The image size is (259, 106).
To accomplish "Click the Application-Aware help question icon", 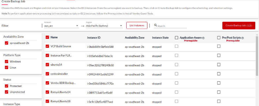I will tap(203, 38).
